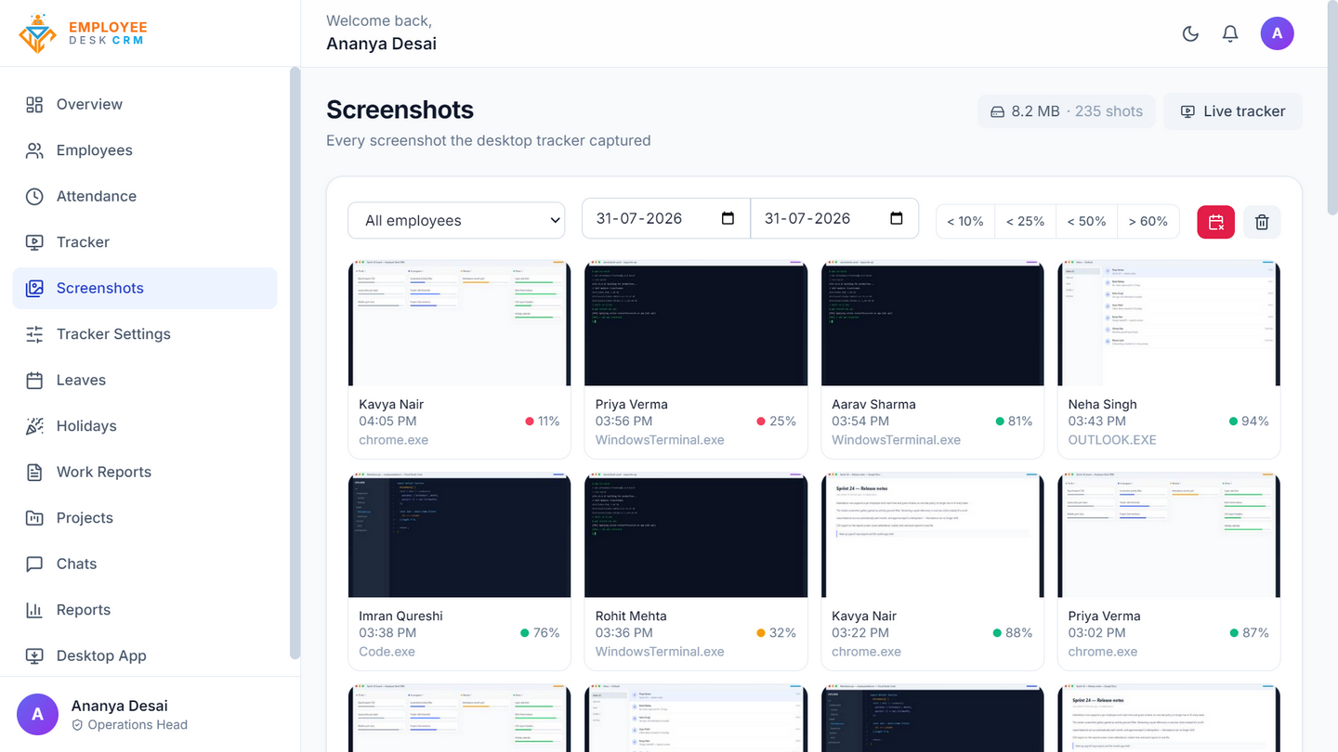1338x752 pixels.
Task: Open the All employees dropdown
Action: 456,220
